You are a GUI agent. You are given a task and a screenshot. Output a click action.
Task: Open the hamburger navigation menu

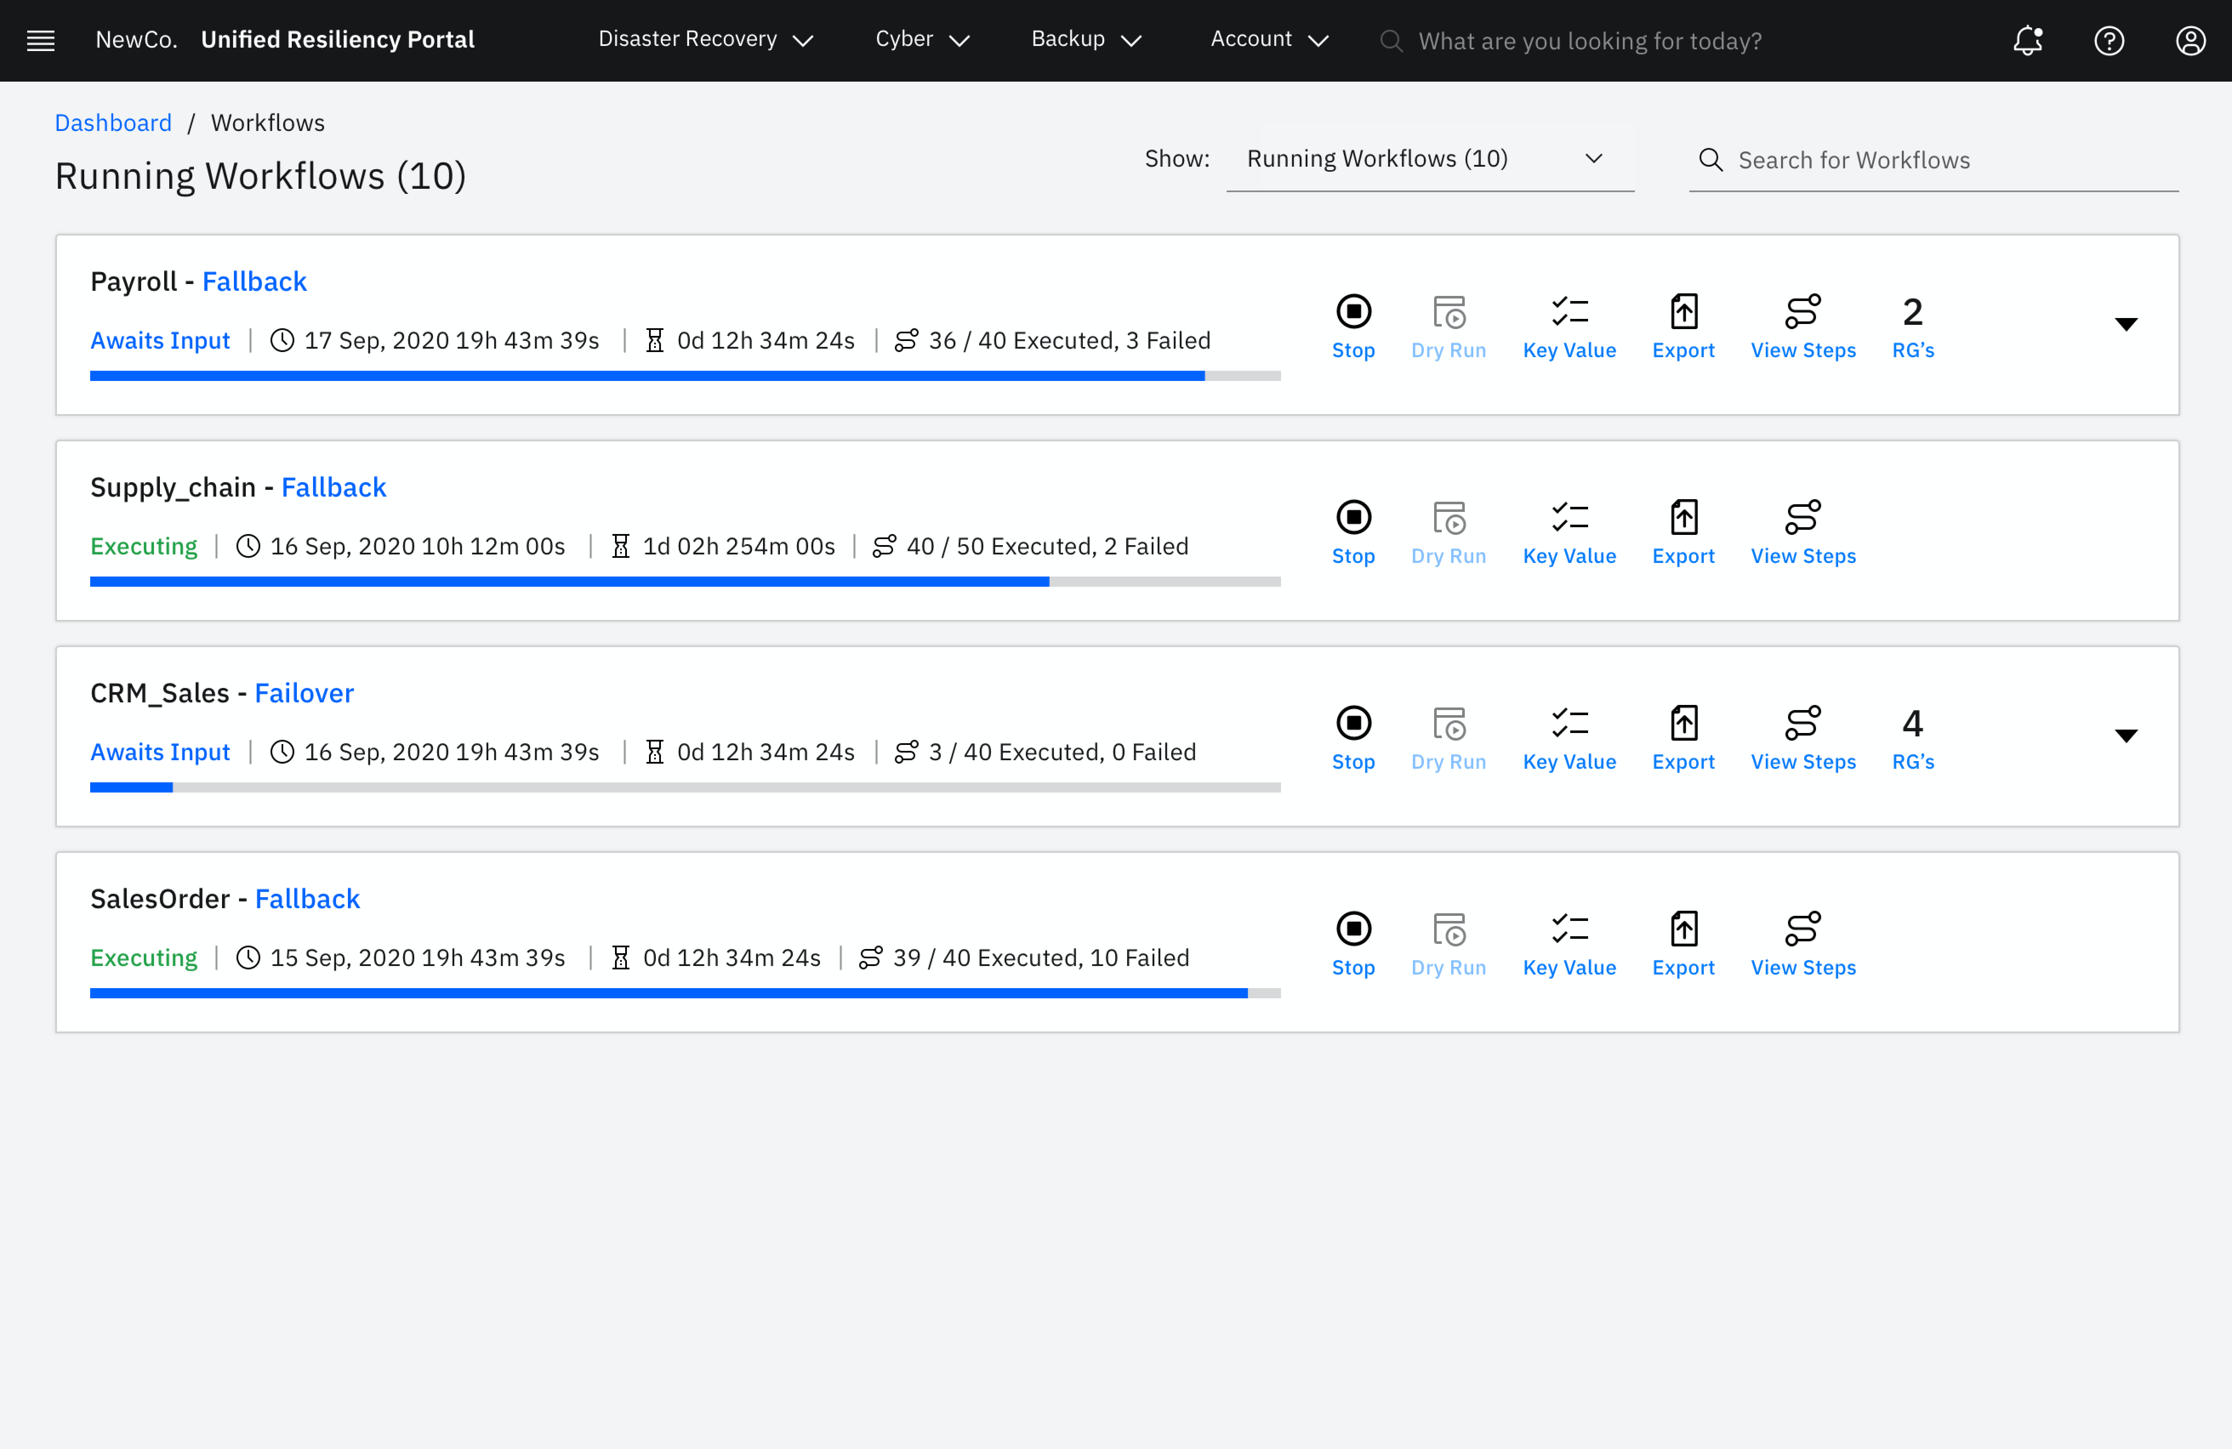(x=40, y=40)
